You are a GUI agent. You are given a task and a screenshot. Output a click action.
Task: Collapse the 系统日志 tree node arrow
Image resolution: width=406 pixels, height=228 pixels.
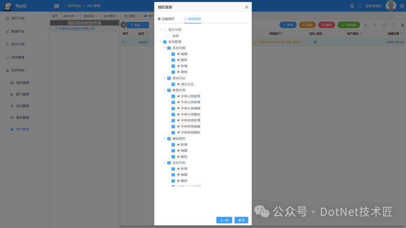coord(164,78)
